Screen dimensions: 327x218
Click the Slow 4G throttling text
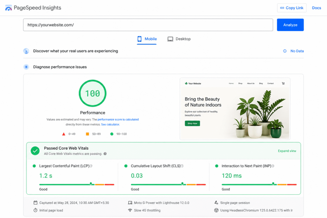coord(147,210)
